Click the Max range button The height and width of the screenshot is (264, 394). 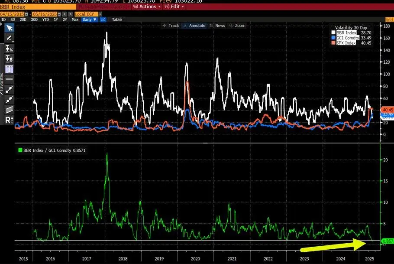point(75,20)
